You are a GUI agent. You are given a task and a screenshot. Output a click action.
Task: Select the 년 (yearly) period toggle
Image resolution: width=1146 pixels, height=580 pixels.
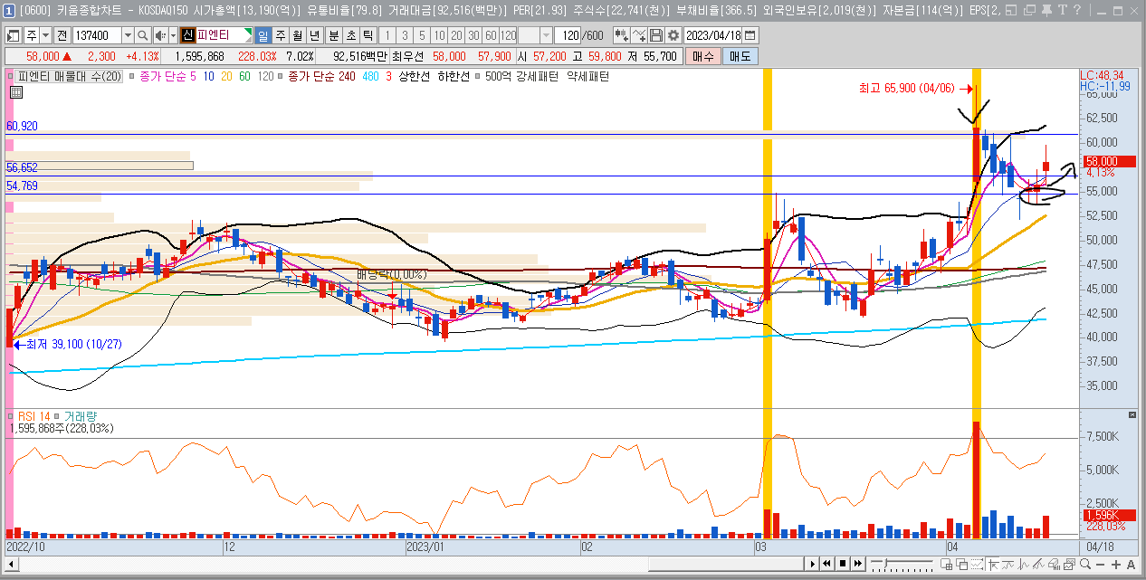pyautogui.click(x=313, y=35)
